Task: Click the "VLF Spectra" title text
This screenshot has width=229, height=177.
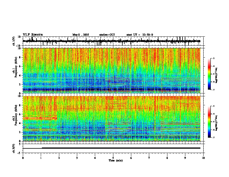Action: [x=33, y=35]
